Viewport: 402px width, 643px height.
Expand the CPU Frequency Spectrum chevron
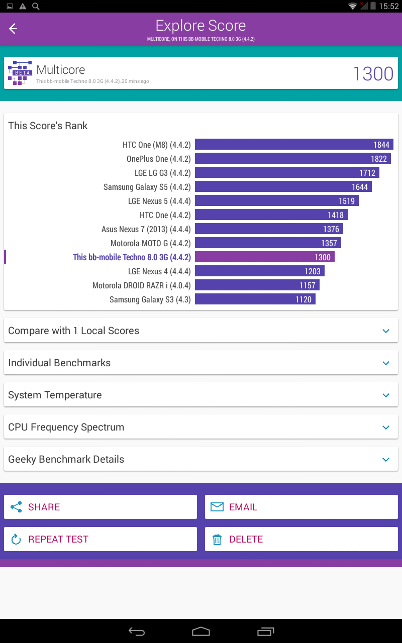(386, 427)
